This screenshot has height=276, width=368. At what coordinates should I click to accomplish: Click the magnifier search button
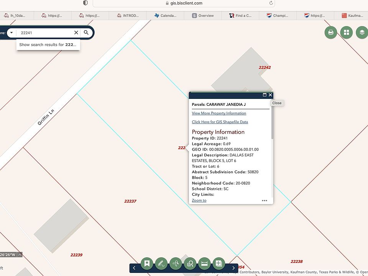86,33
